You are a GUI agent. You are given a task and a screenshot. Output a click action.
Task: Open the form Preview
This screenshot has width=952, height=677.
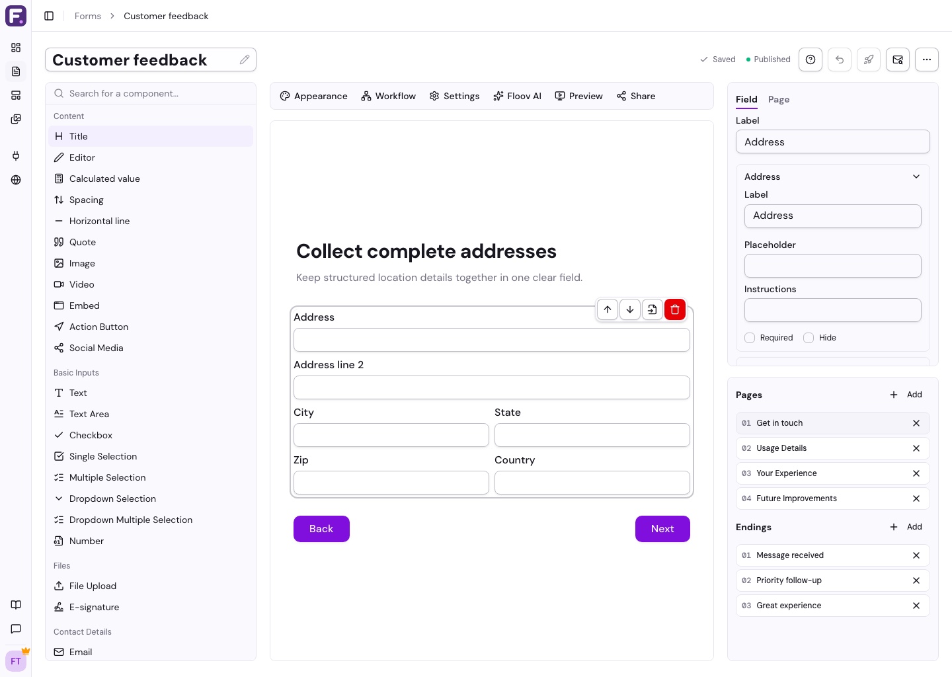coord(579,96)
